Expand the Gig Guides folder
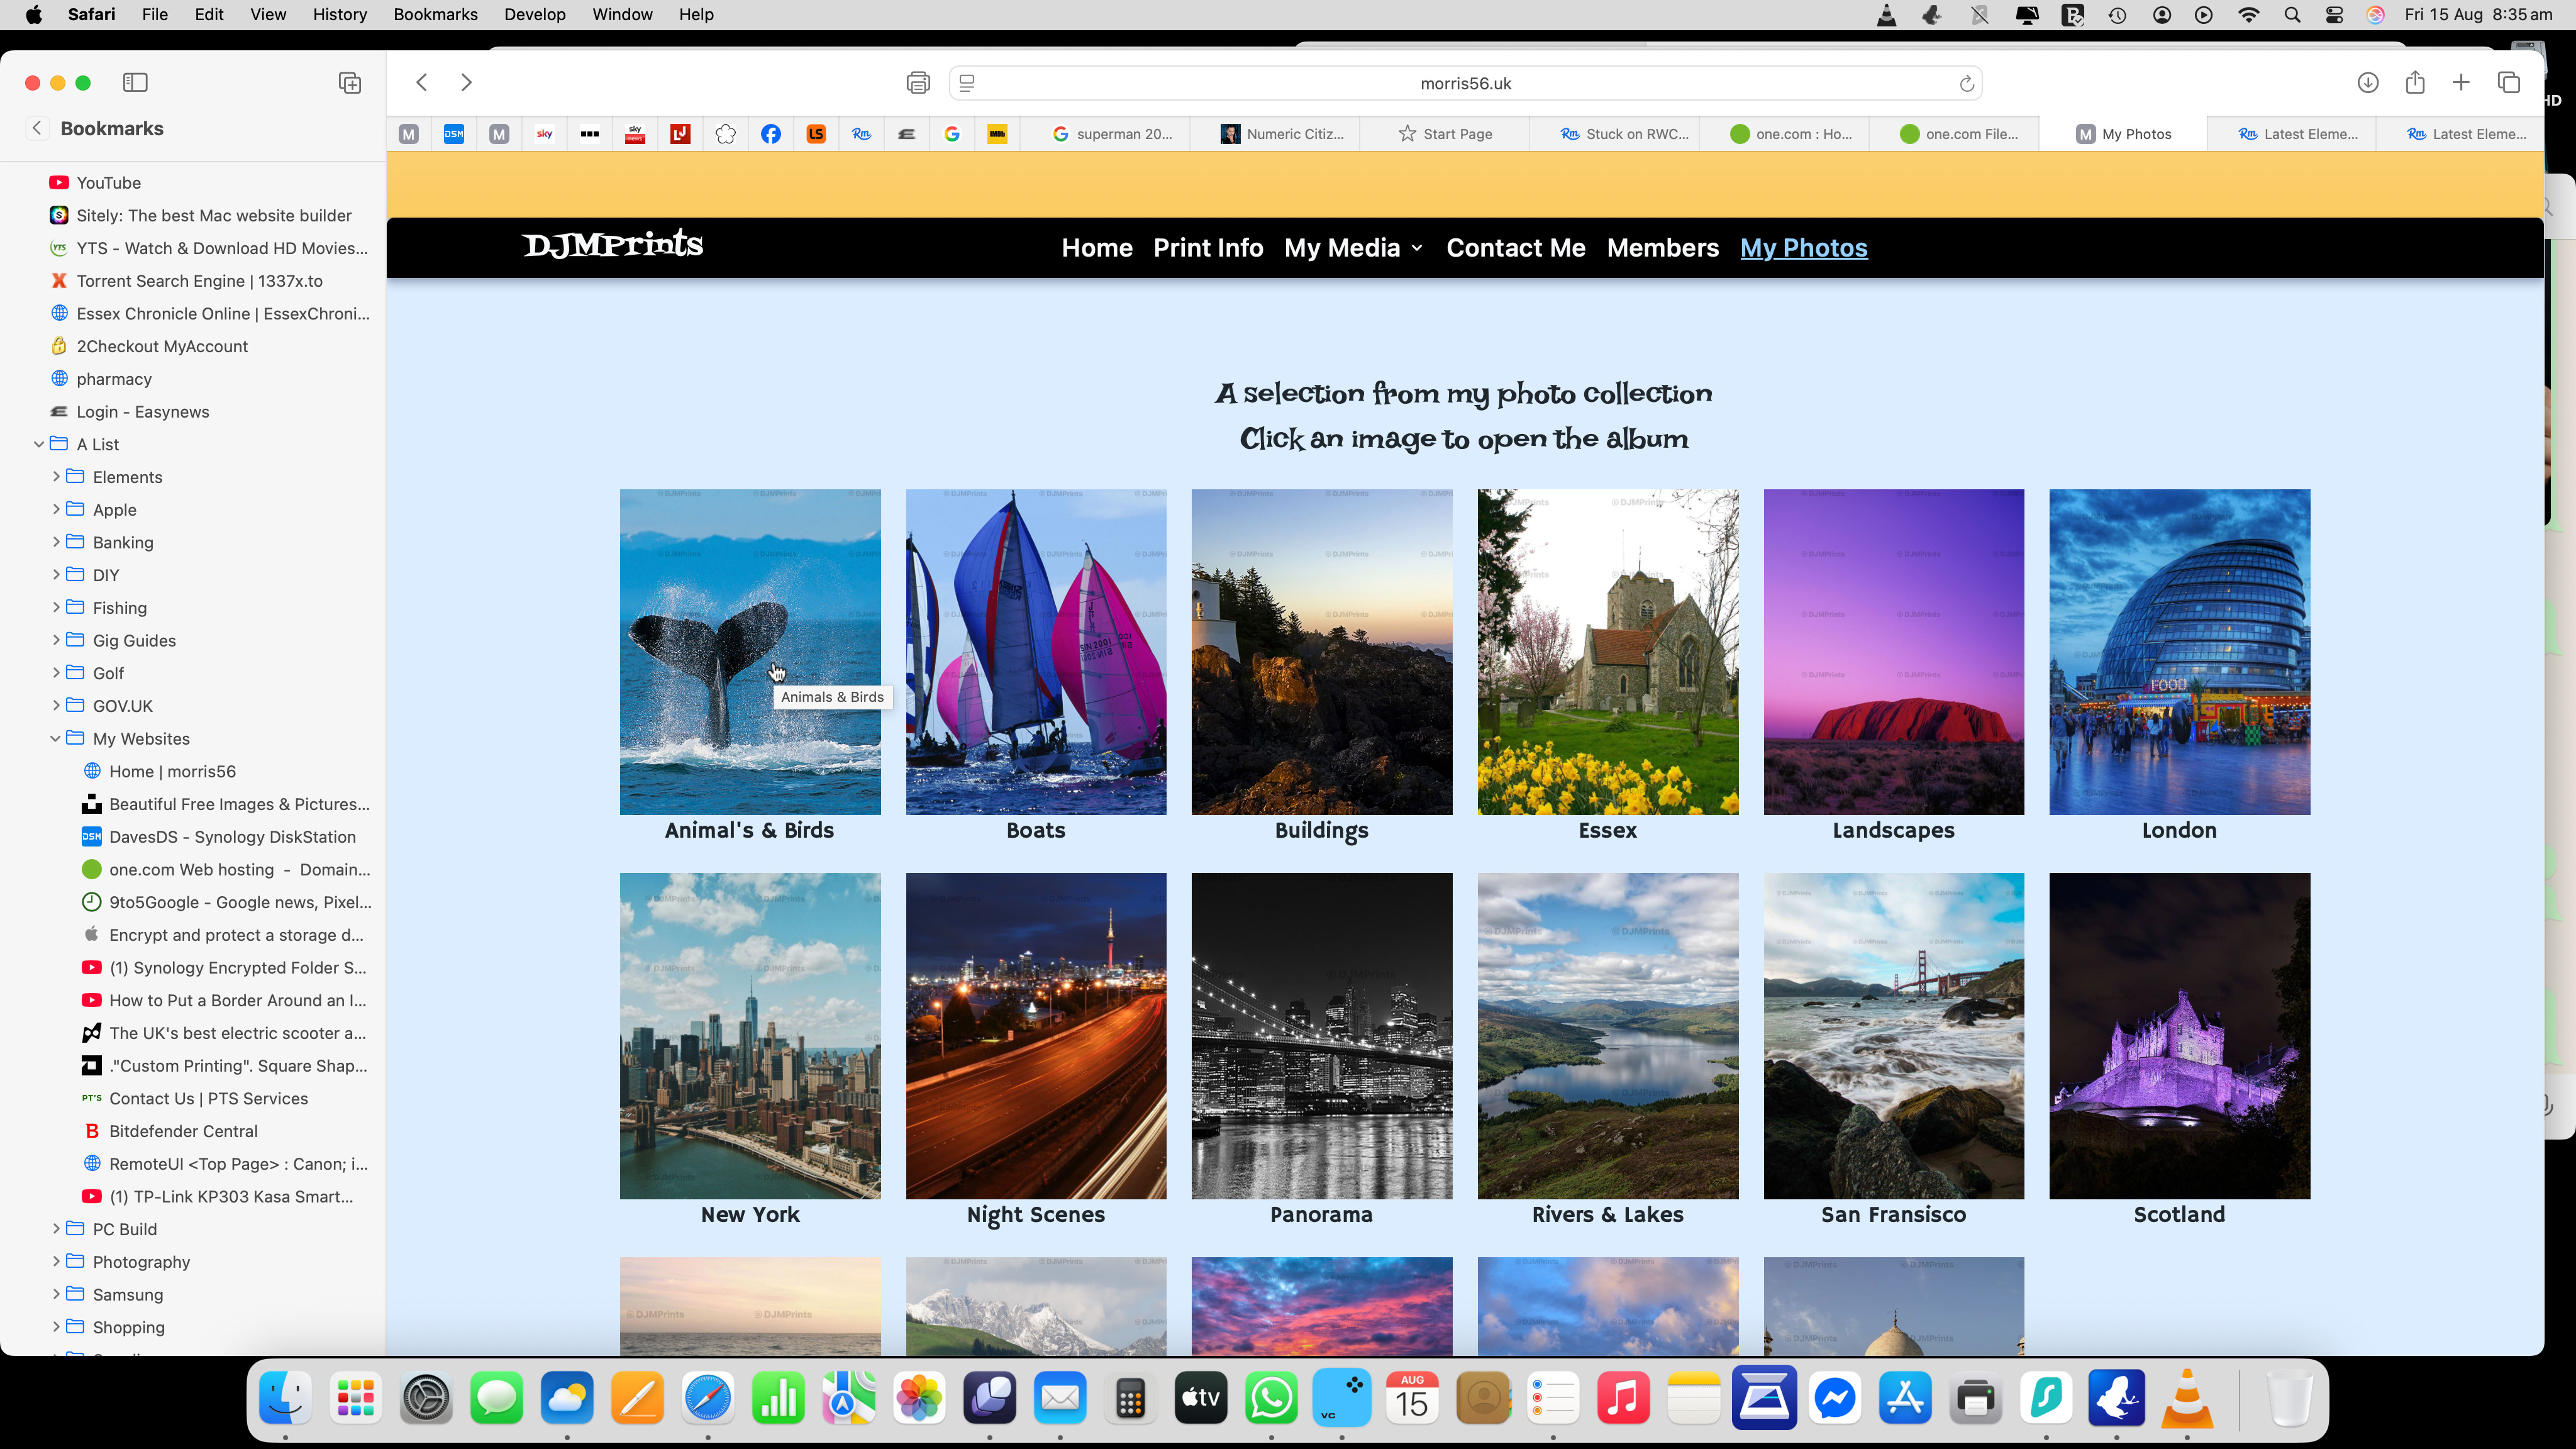The width and height of the screenshot is (2576, 1449). (56, 640)
